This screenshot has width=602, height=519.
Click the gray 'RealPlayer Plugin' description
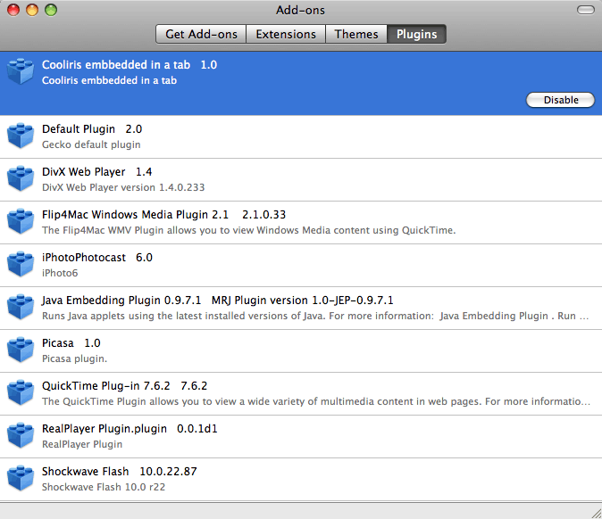pos(82,444)
